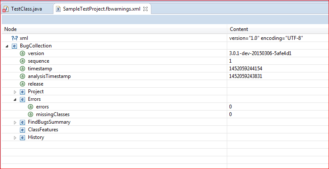Select the version attribute
This screenshot has height=169, width=329.
click(x=36, y=53)
